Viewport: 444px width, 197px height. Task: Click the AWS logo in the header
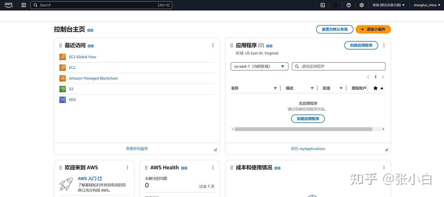[x=8, y=5]
